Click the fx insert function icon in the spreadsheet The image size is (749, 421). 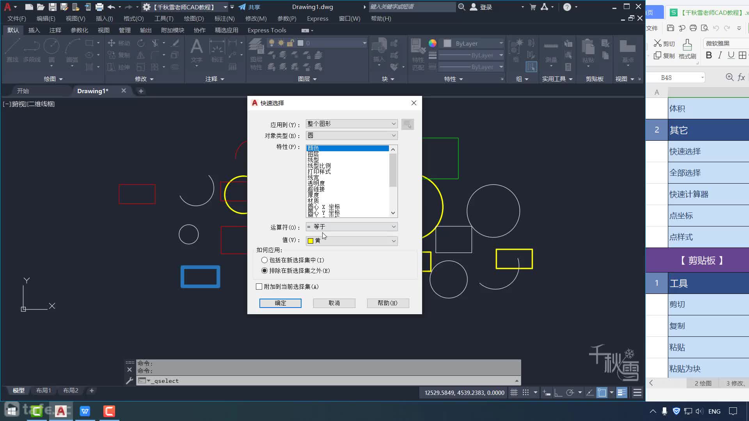tap(741, 78)
